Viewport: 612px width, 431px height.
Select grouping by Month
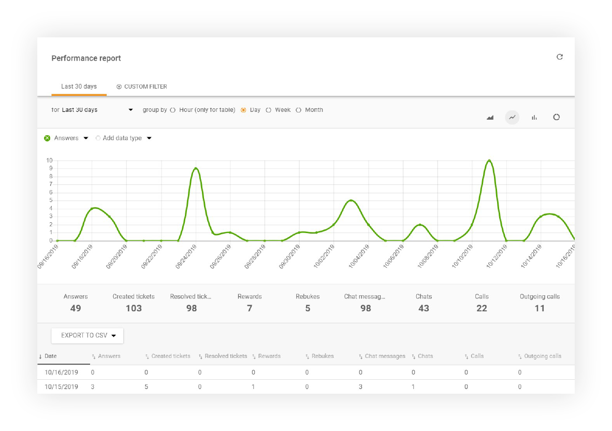(299, 110)
